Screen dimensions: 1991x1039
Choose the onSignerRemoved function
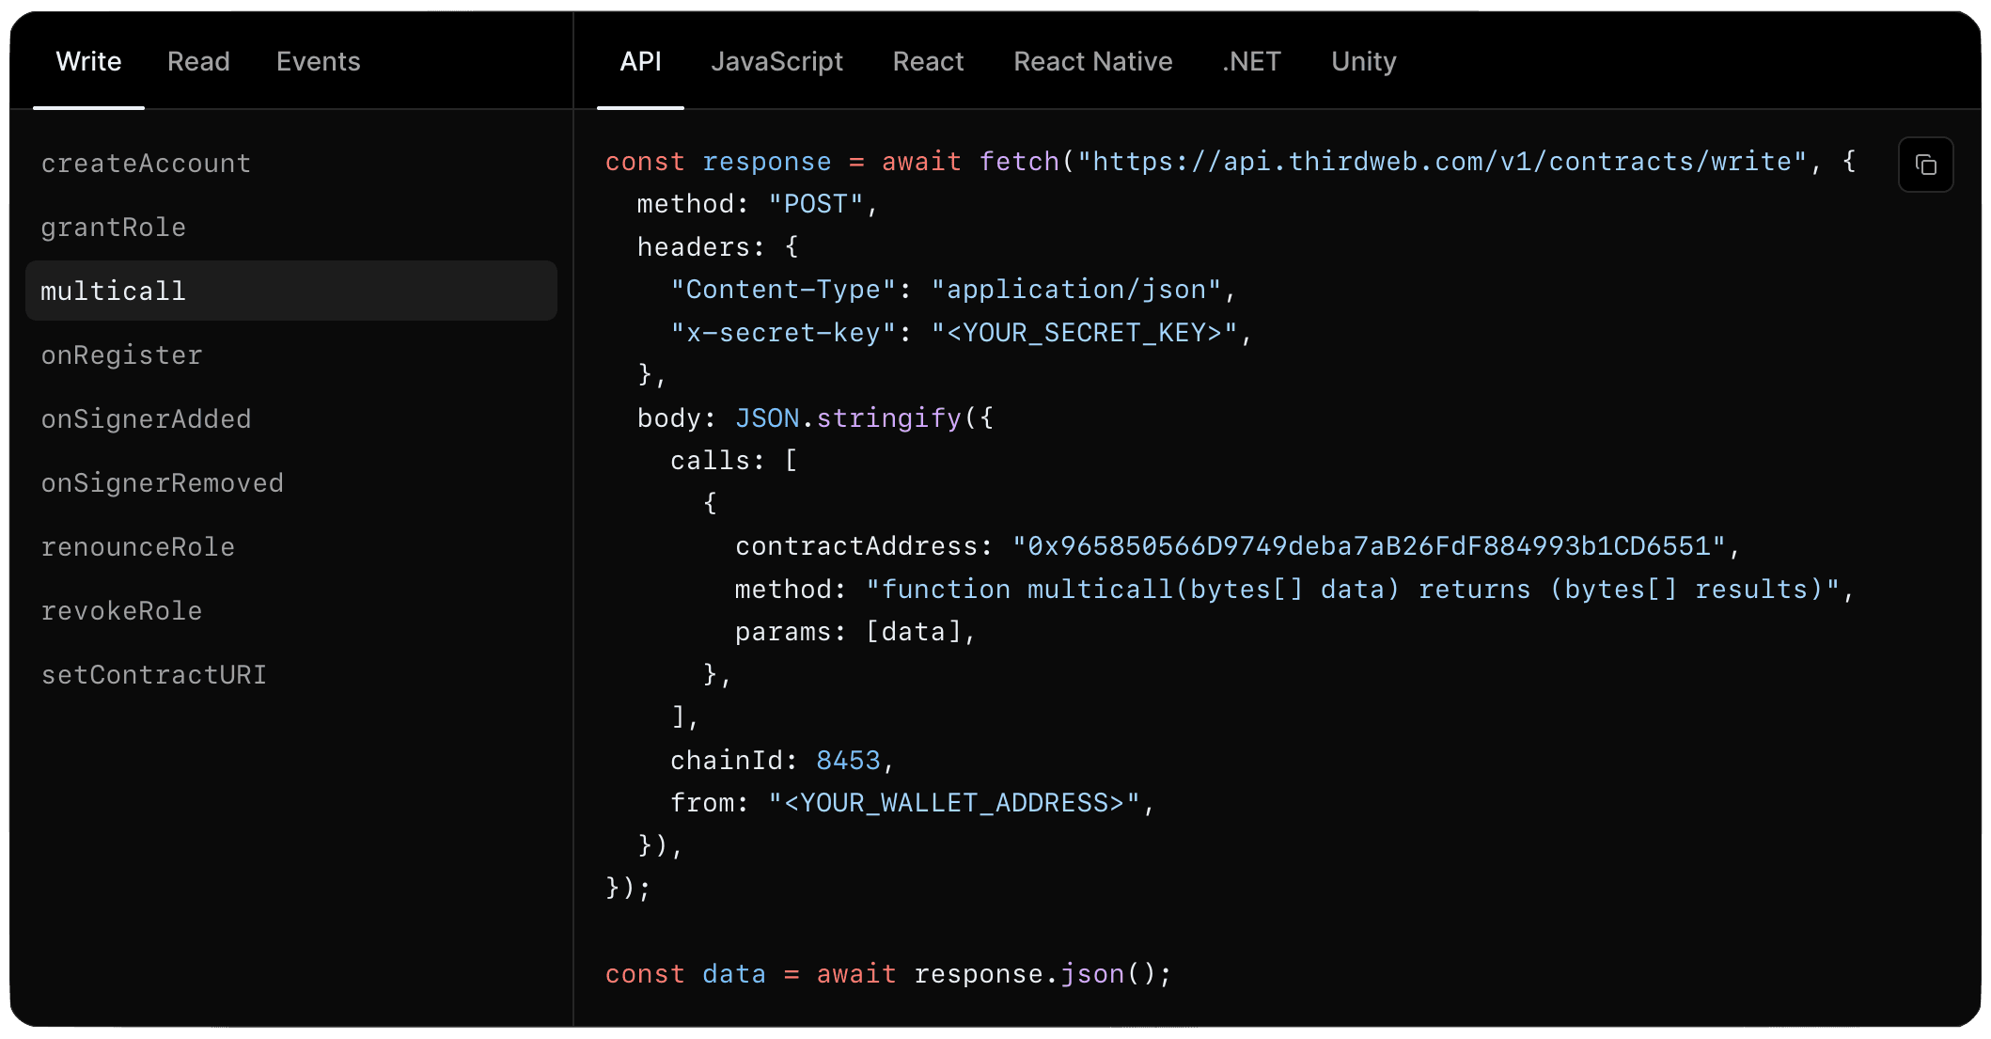[x=162, y=483]
